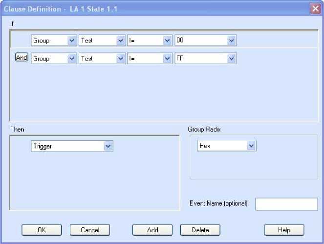Select the blank cell left of first row
Screen dimensions: 324x244
[20, 40]
